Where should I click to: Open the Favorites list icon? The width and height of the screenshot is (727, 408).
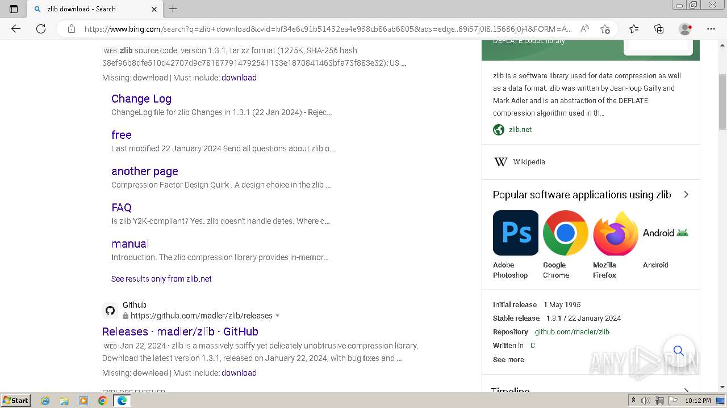[634, 29]
